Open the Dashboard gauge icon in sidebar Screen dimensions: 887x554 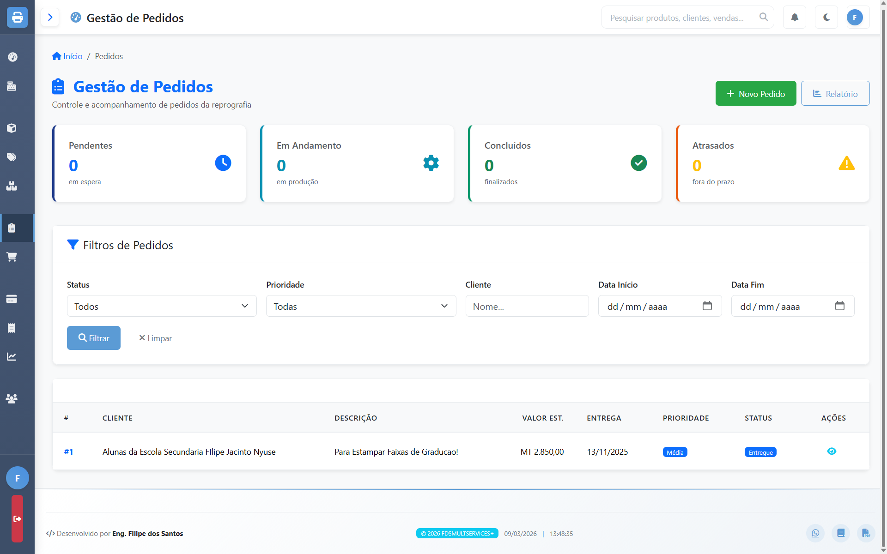pos(12,57)
